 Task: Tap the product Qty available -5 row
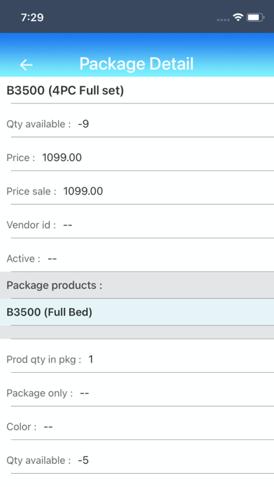click(137, 460)
